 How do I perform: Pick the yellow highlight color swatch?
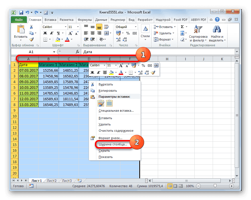point(111,73)
